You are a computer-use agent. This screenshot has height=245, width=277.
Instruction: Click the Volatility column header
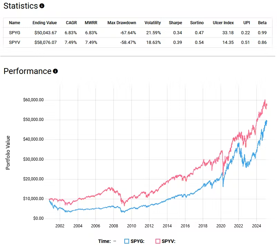[153, 23]
